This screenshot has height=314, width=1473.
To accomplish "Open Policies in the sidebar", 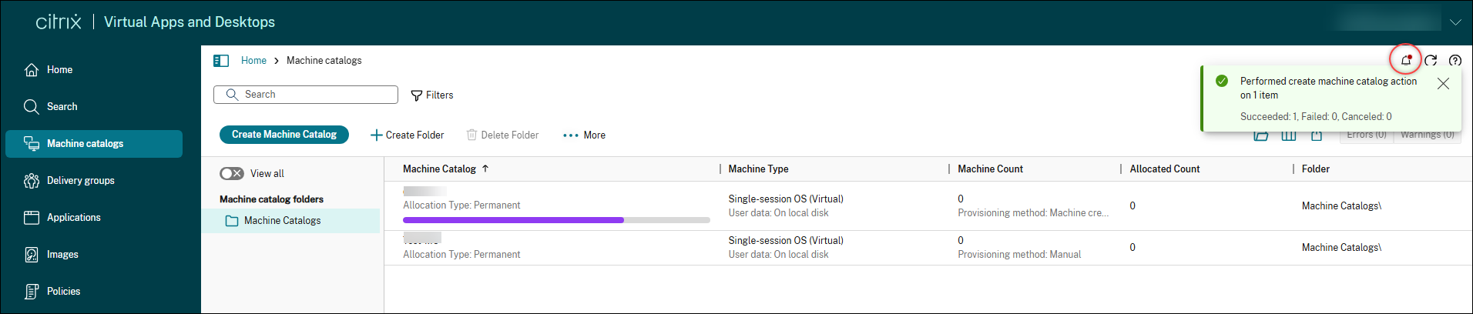I will pyautogui.click(x=63, y=292).
